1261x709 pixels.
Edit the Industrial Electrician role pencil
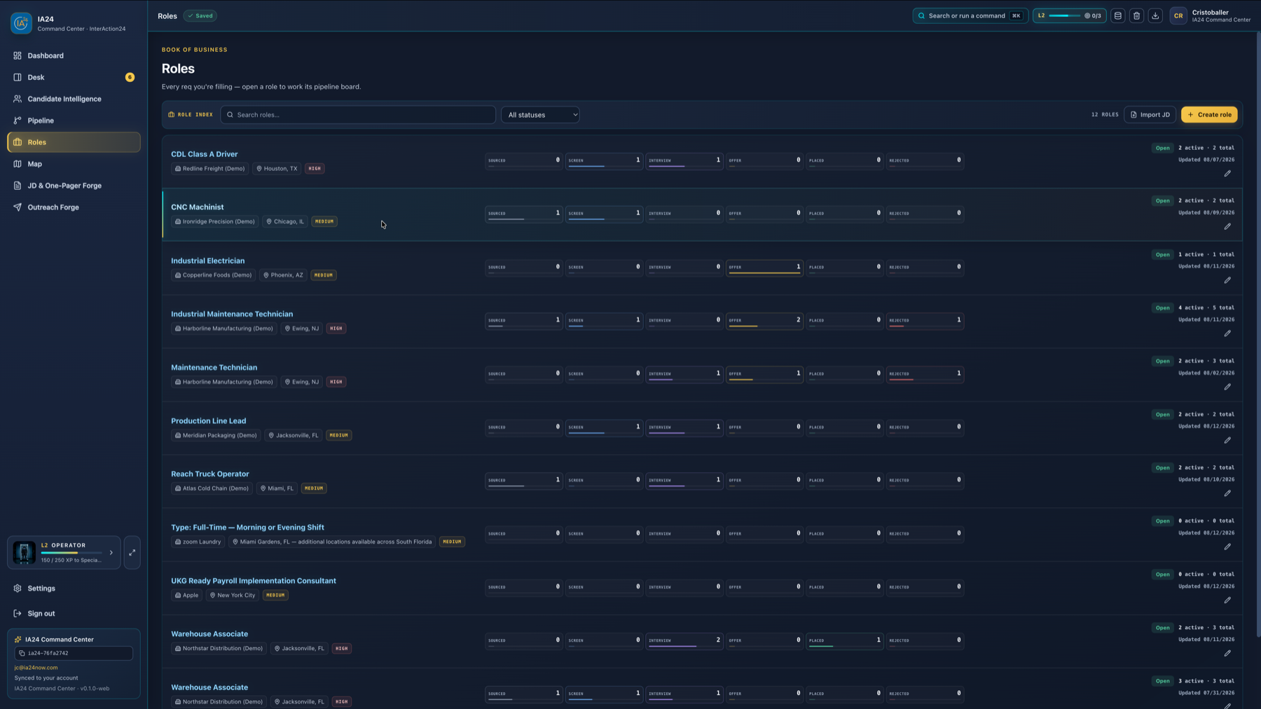(1227, 280)
